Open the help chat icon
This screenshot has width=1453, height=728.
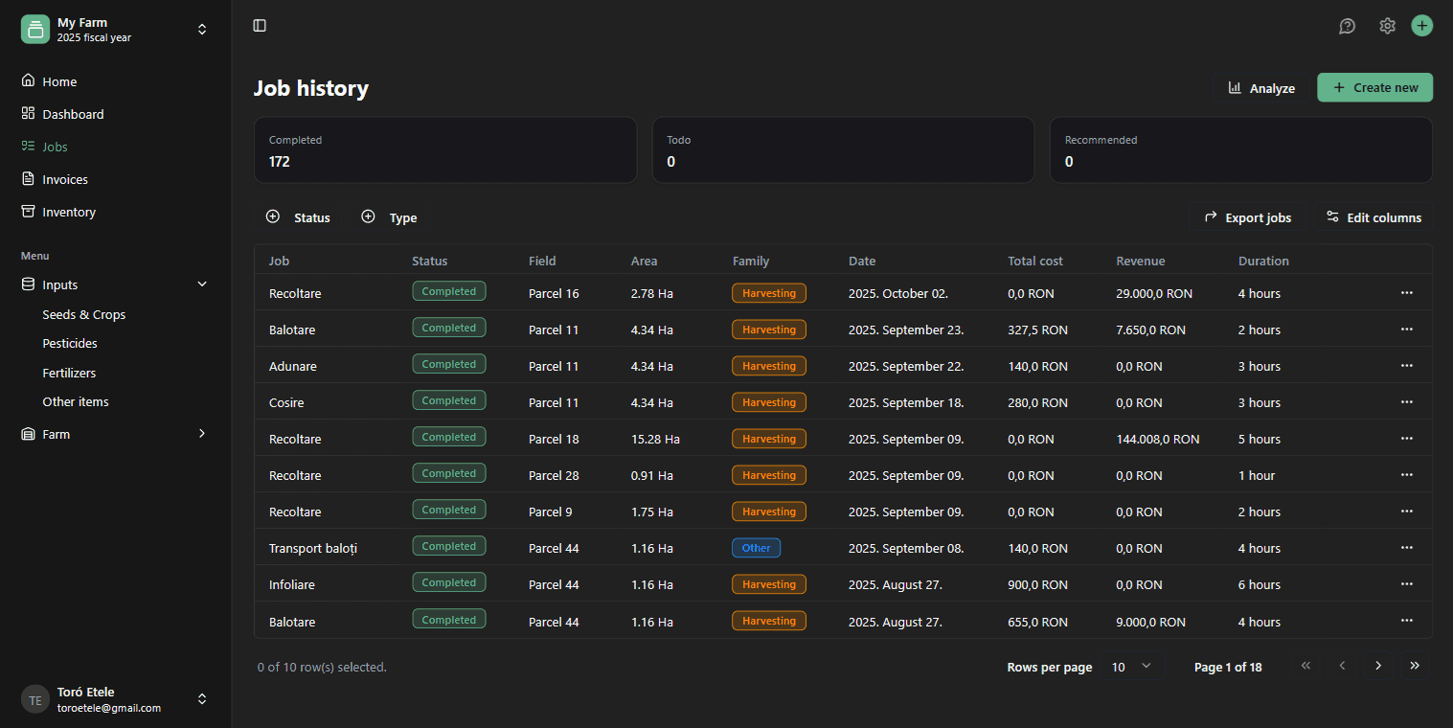[x=1347, y=26]
